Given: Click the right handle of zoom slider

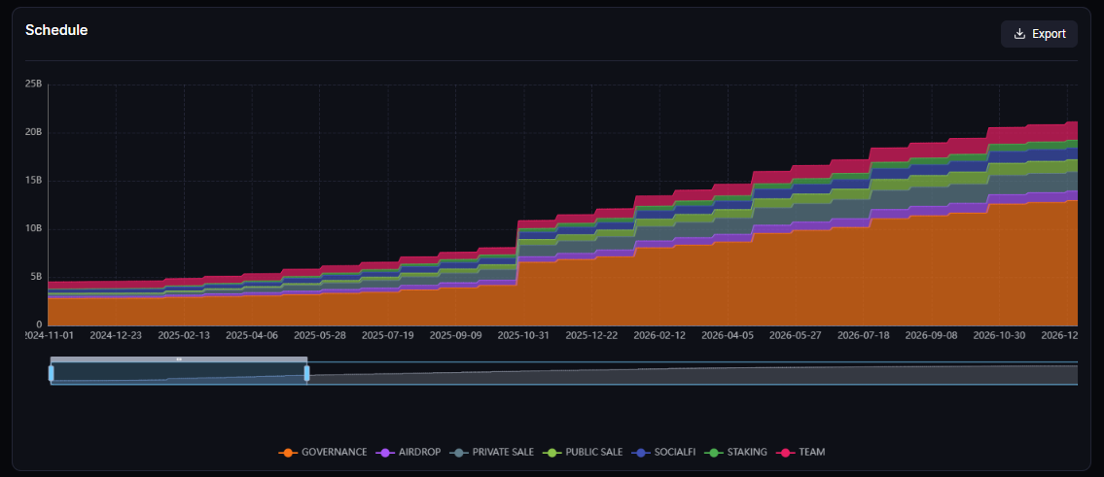Looking at the screenshot, I should 306,373.
